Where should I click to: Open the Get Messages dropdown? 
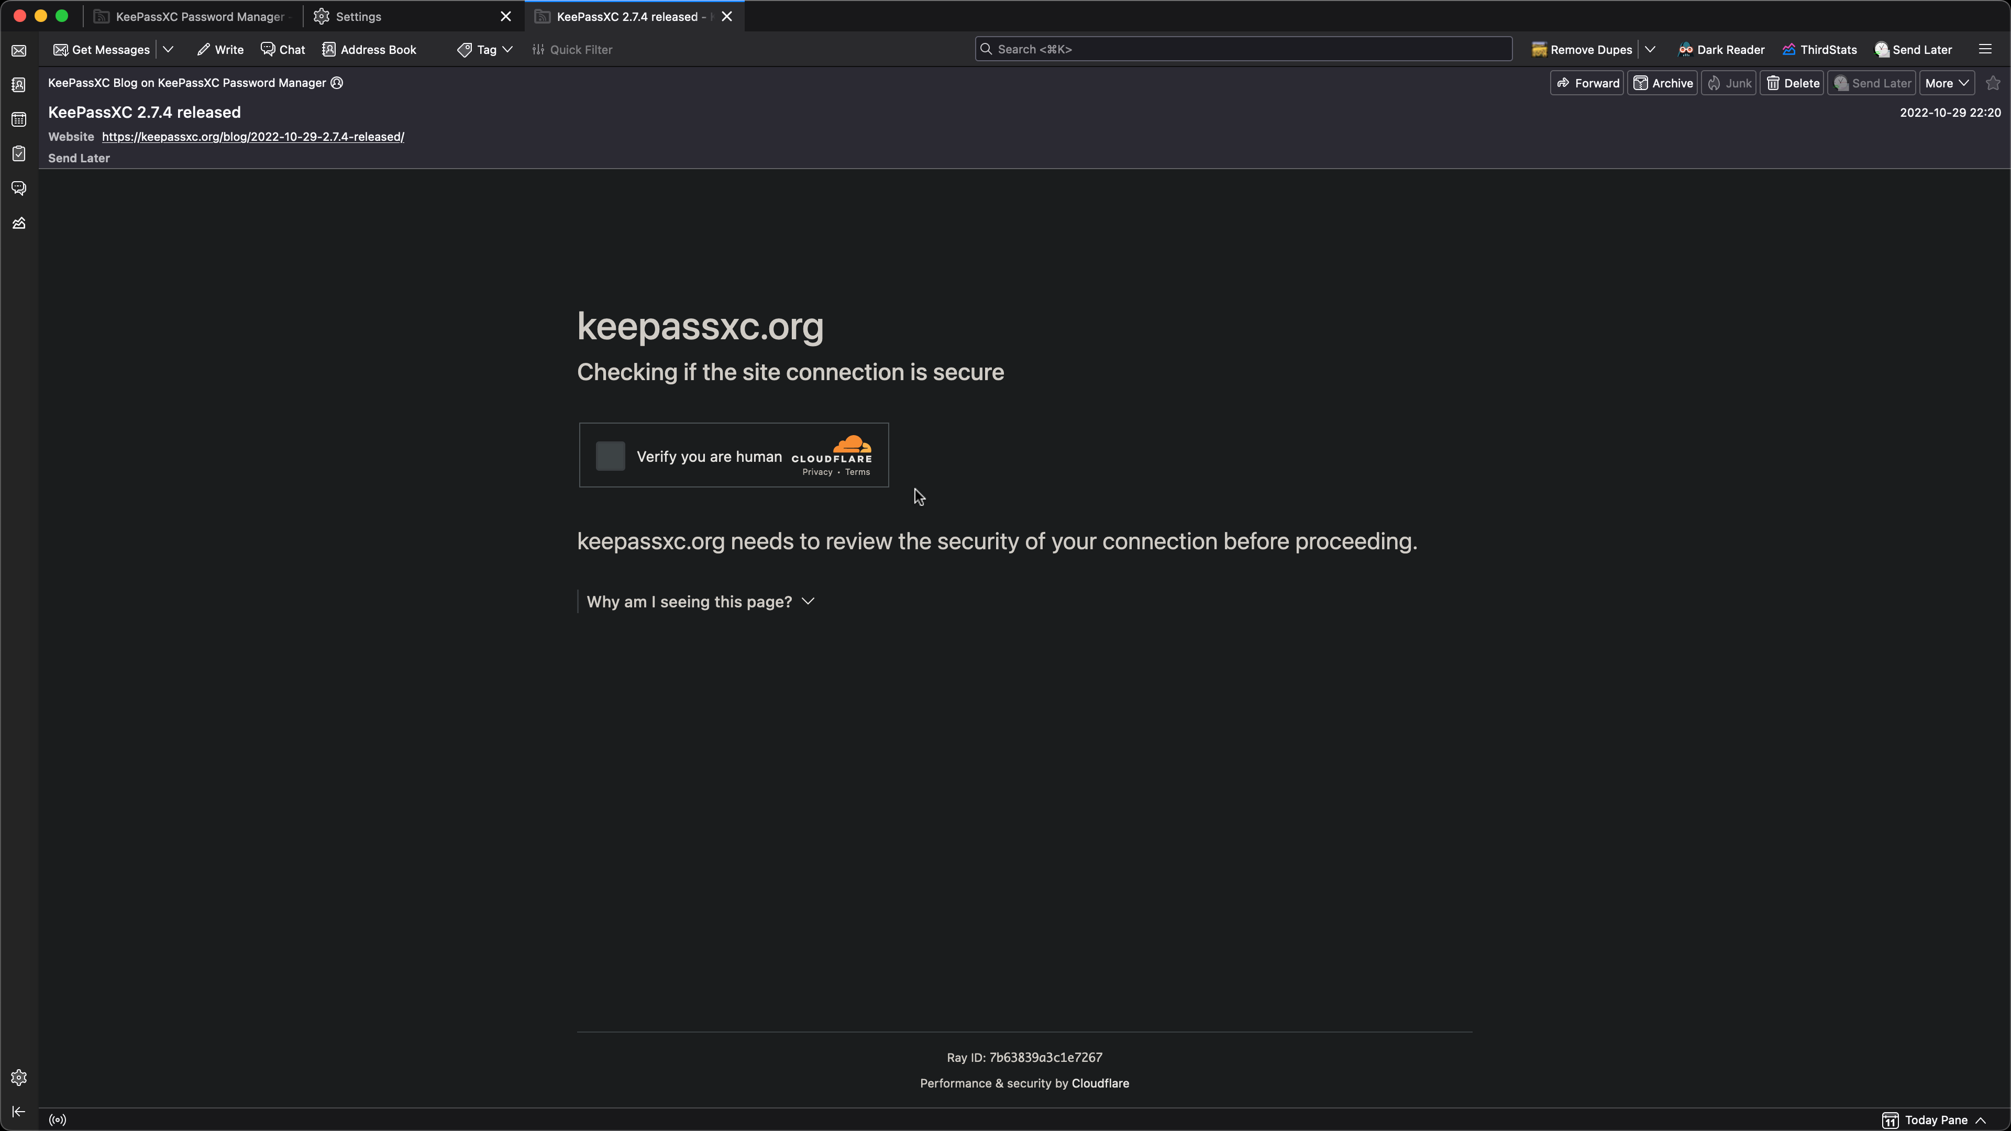coord(169,48)
